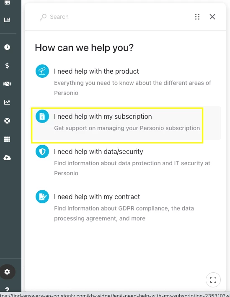Expand the help widget to fullscreen
This screenshot has width=230, height=297.
click(213, 279)
